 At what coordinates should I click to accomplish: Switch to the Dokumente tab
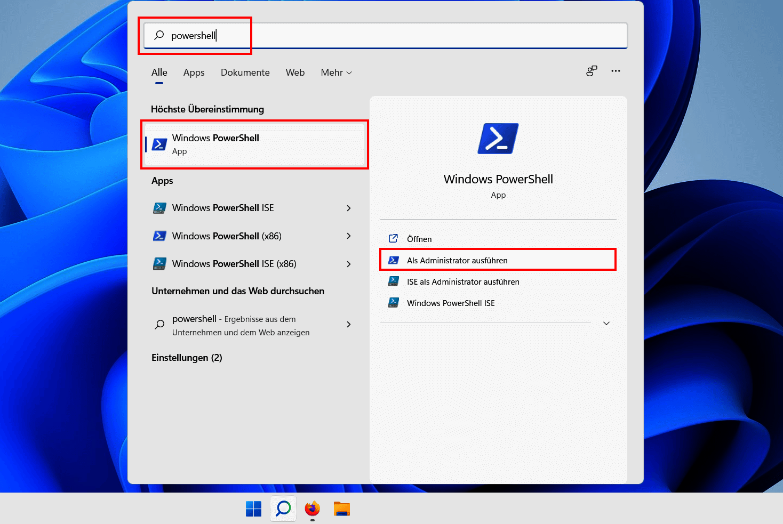[x=245, y=72]
